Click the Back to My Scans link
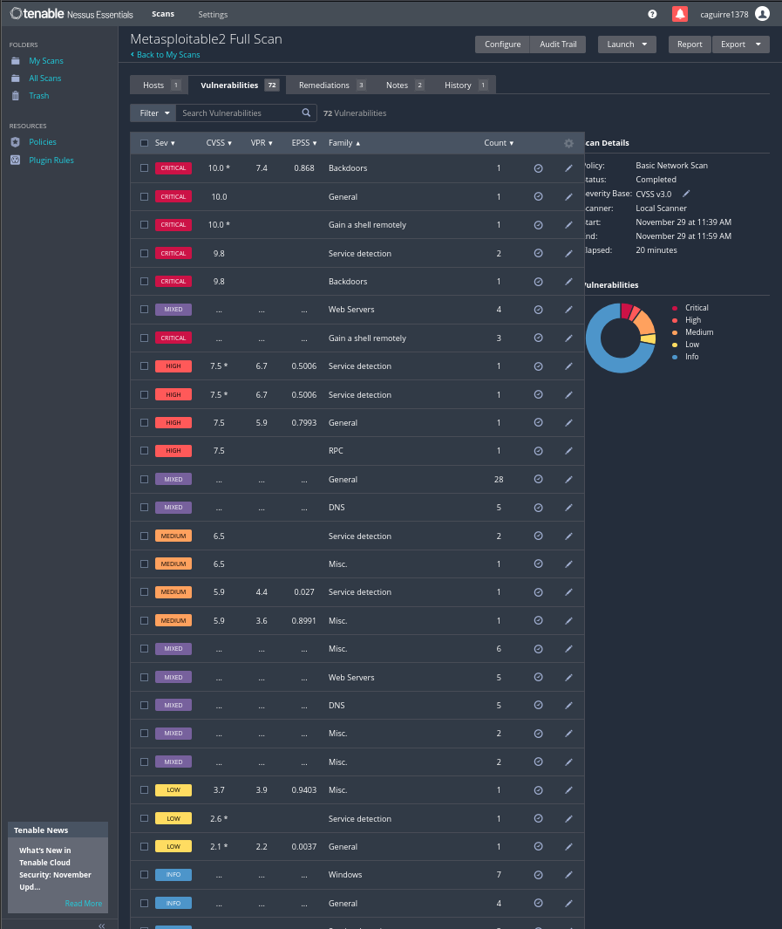 pos(166,55)
